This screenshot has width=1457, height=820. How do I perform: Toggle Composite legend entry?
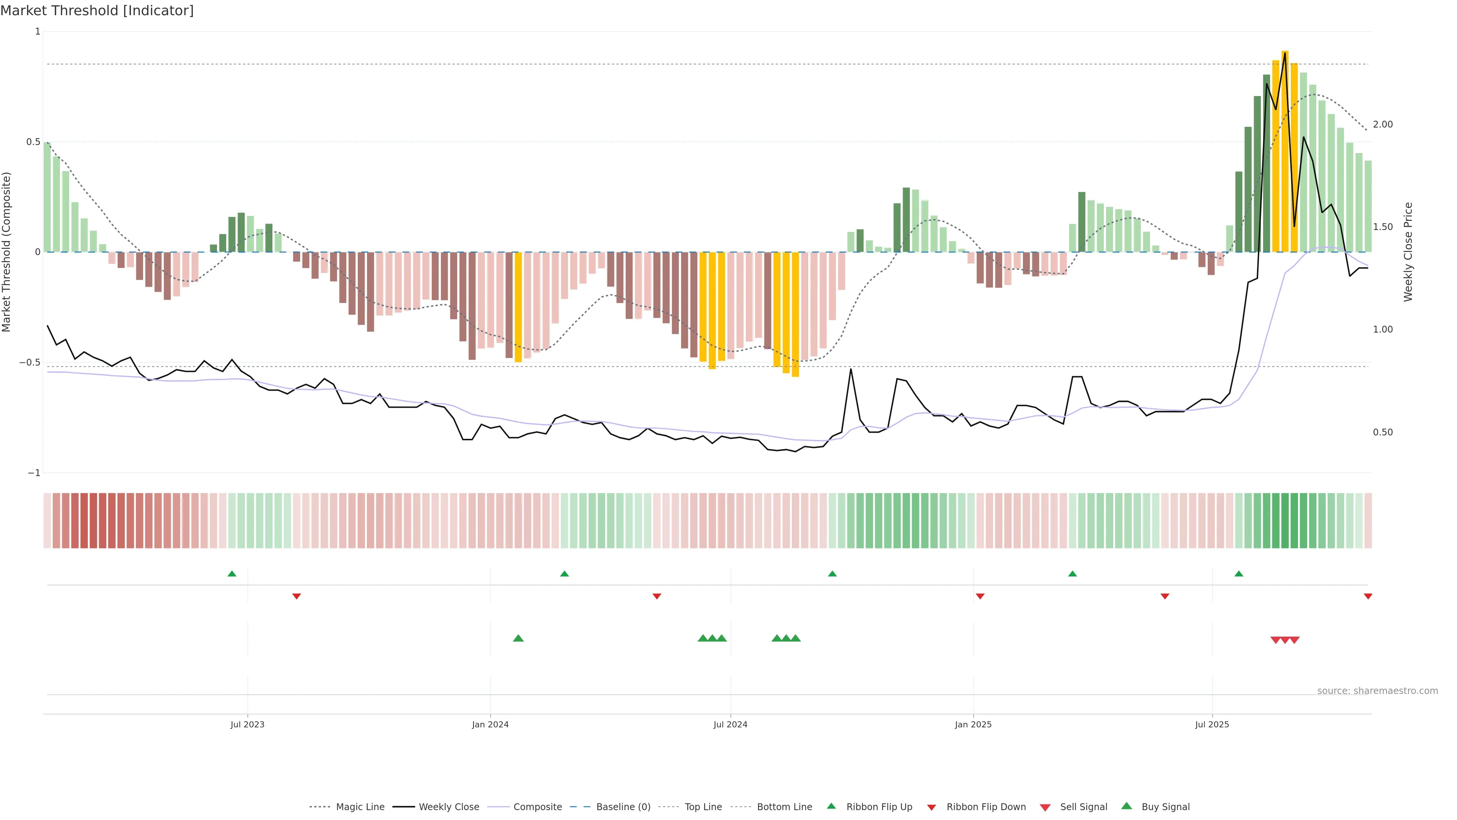pyautogui.click(x=537, y=806)
